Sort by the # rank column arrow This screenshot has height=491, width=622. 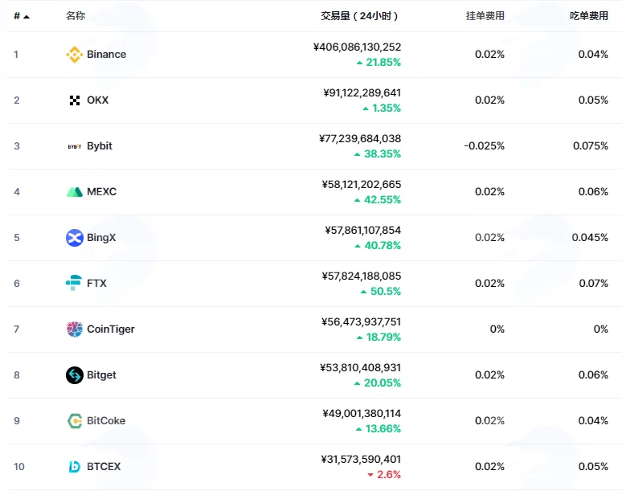pyautogui.click(x=27, y=17)
